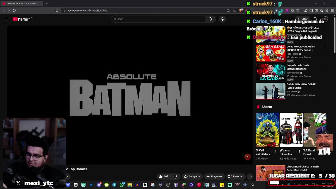Click the Buscar search field
Image resolution: width=336 pixels, height=189 pixels.
pos(158,19)
